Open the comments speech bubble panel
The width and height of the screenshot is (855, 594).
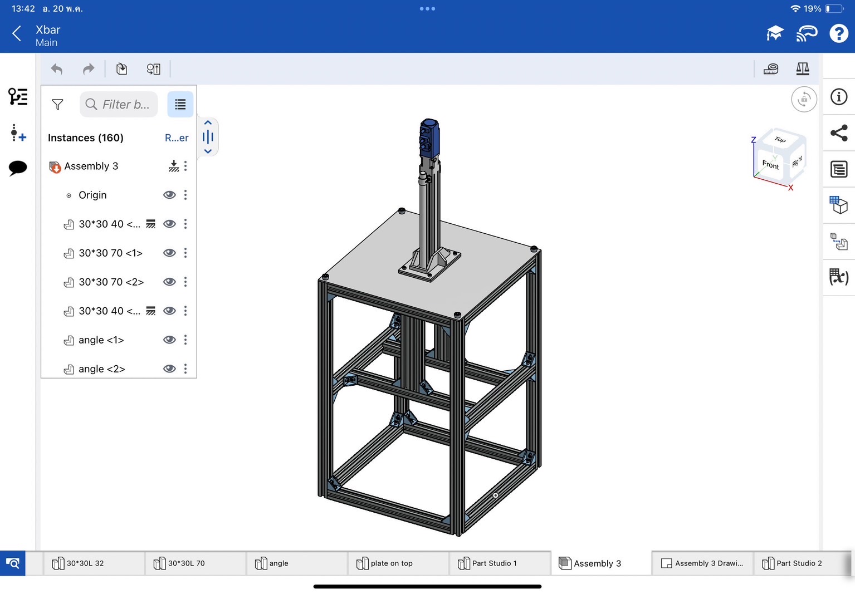tap(18, 167)
